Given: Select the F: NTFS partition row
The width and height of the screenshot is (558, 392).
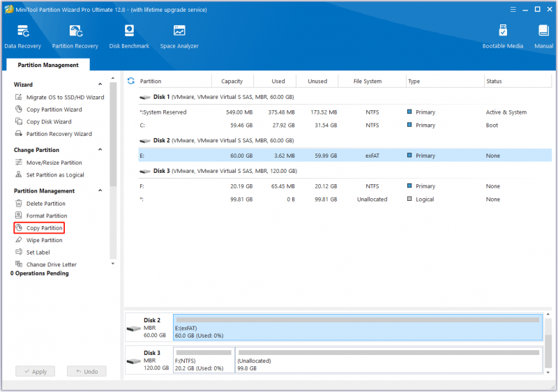Looking at the screenshot, I should [345, 186].
